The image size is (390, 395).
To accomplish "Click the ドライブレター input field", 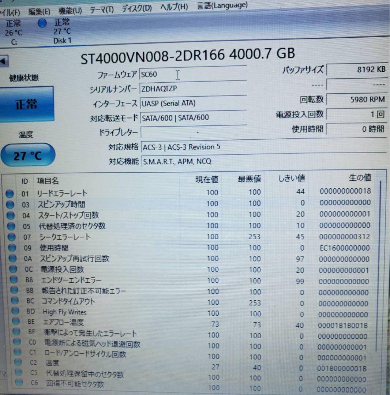I will (193, 132).
